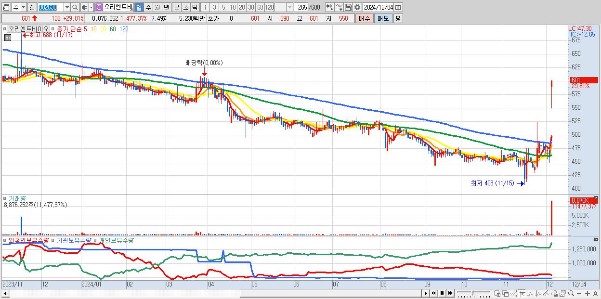Toggle the 오리엔트바이오 price series marker
Screen dimensions: 601x299
point(4,29)
